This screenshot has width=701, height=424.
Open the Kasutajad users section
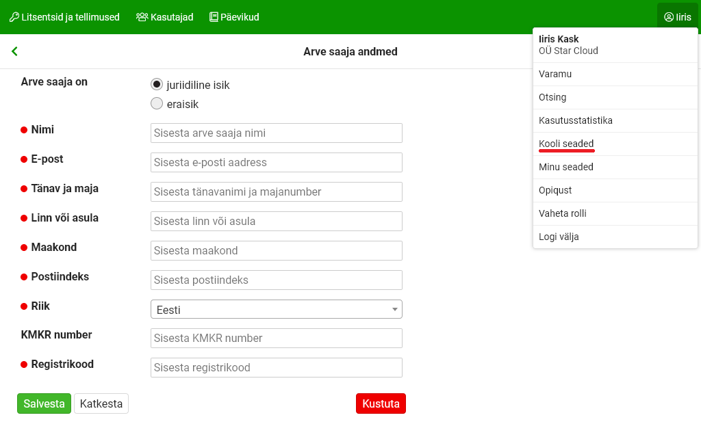pyautogui.click(x=164, y=17)
